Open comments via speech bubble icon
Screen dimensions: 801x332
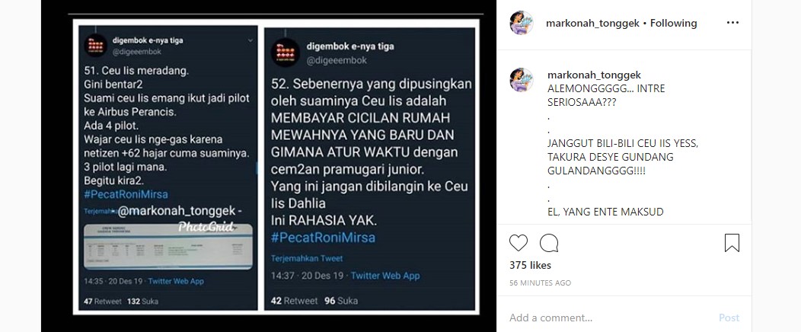549,243
